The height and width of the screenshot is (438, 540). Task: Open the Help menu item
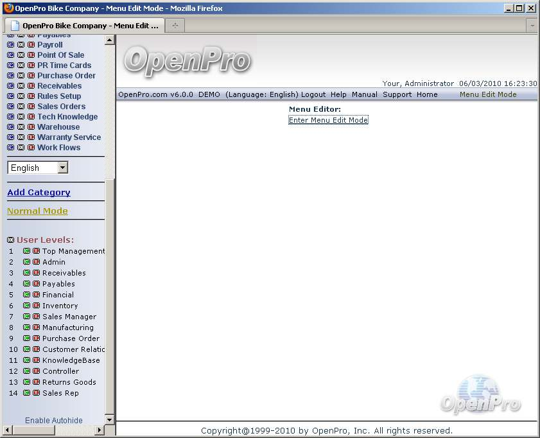point(338,94)
